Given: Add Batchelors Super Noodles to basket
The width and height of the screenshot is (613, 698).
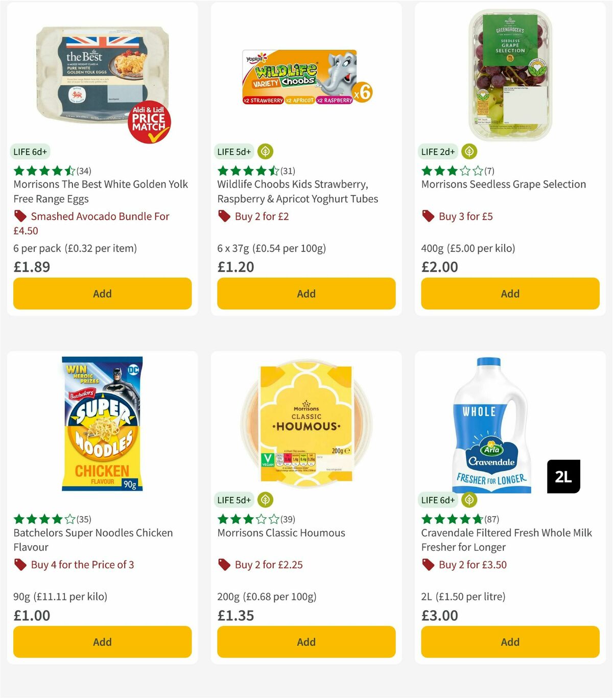Looking at the screenshot, I should tap(102, 642).
